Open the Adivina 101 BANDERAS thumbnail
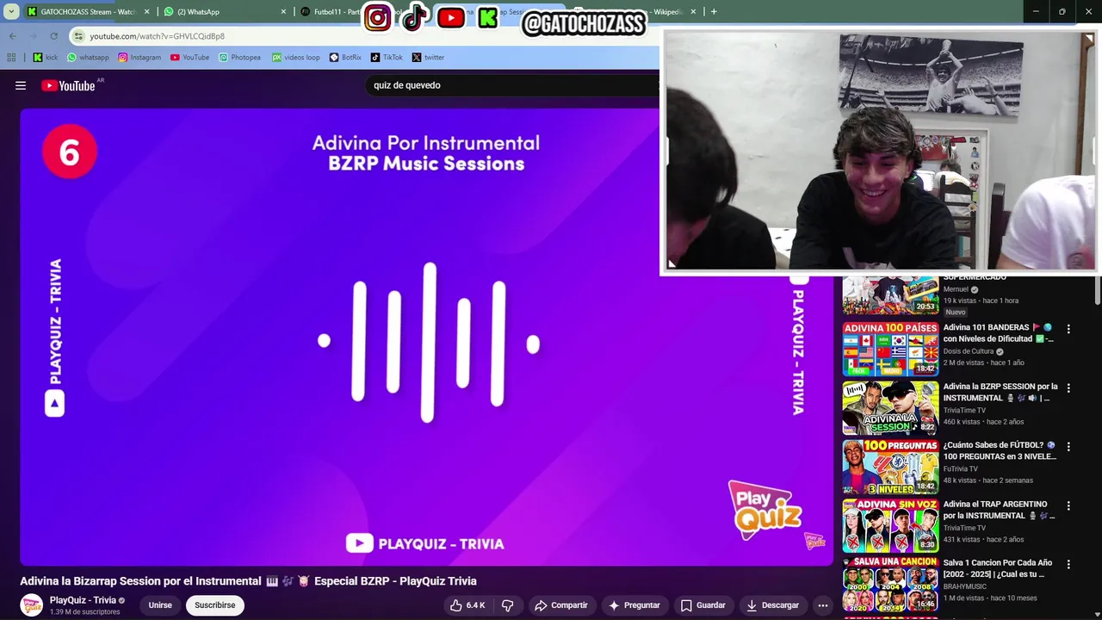The height and width of the screenshot is (620, 1102). (x=890, y=349)
